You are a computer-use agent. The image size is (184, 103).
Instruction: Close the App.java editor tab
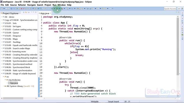50,13
